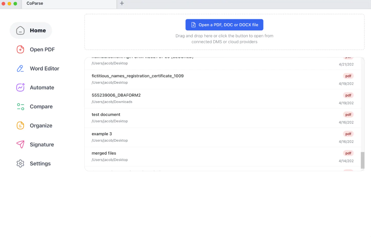Click the 4/14/202 date of merged files
Image resolution: width=371 pixels, height=237 pixels.
coord(346,161)
